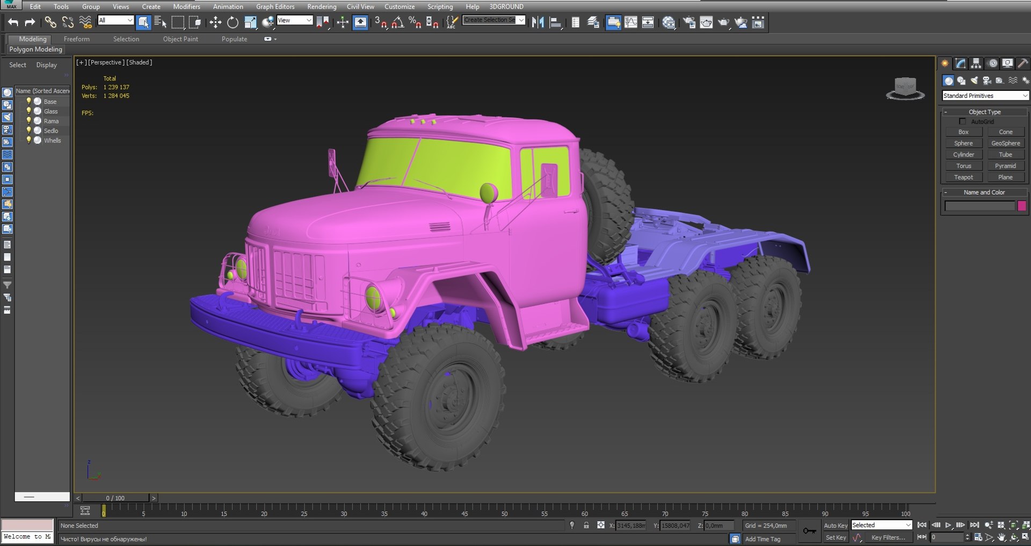Toggle Angle Snap icon
The width and height of the screenshot is (1031, 546).
(x=398, y=22)
